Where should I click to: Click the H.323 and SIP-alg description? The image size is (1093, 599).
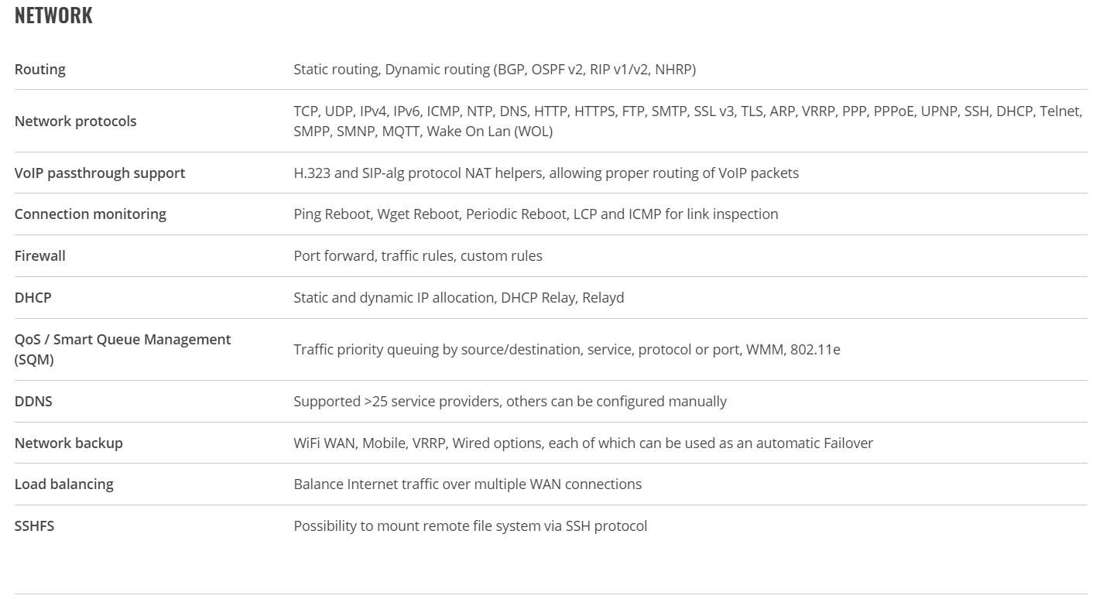(546, 173)
